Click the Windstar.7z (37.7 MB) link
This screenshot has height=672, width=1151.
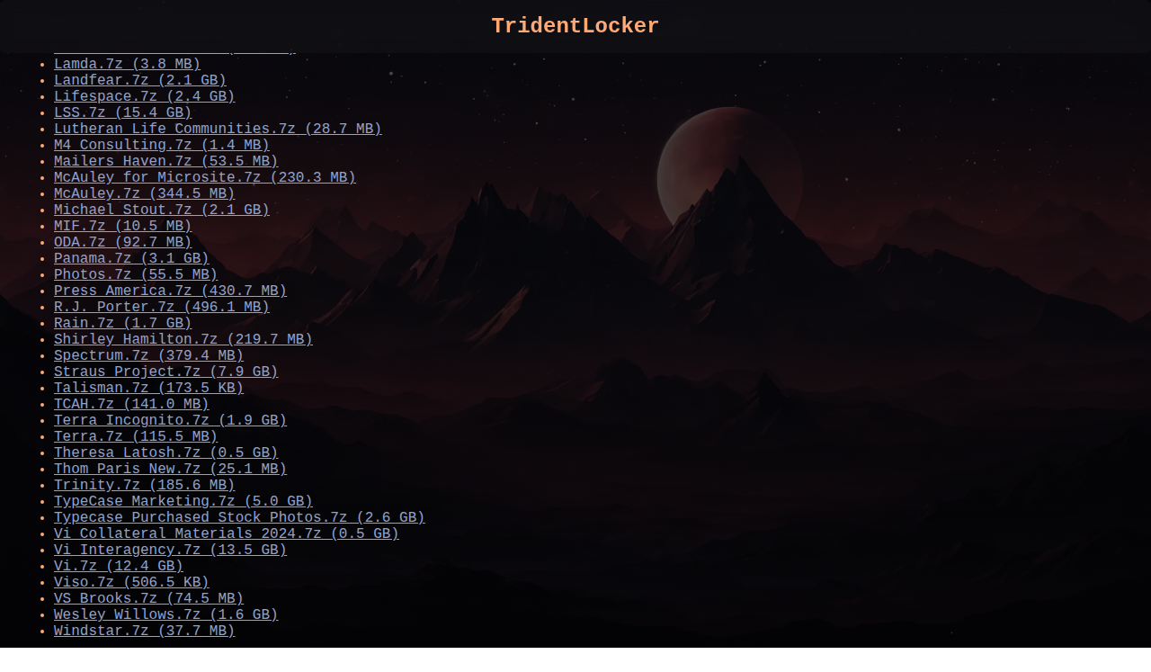[144, 632]
